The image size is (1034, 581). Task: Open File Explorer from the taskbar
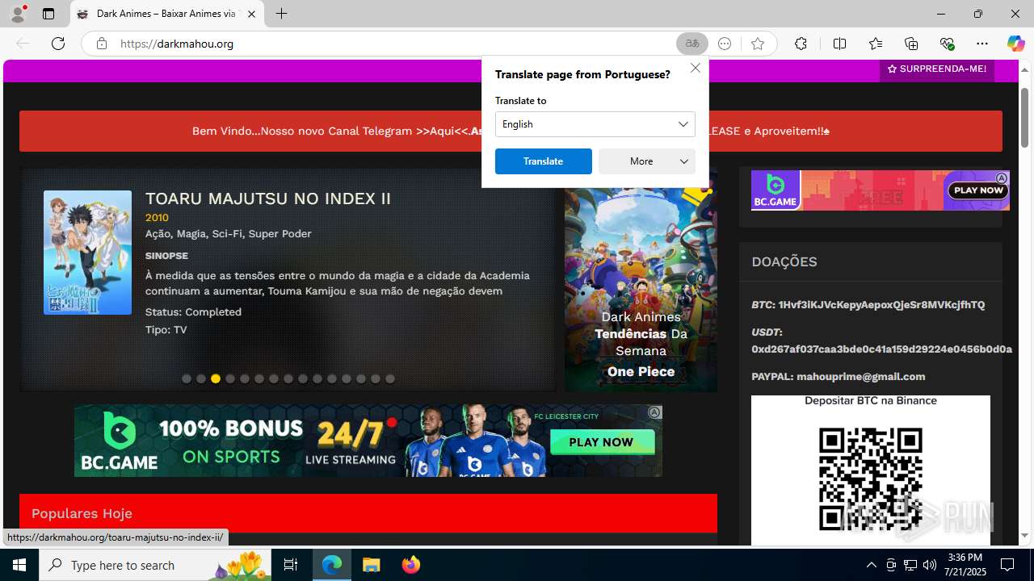pyautogui.click(x=371, y=565)
